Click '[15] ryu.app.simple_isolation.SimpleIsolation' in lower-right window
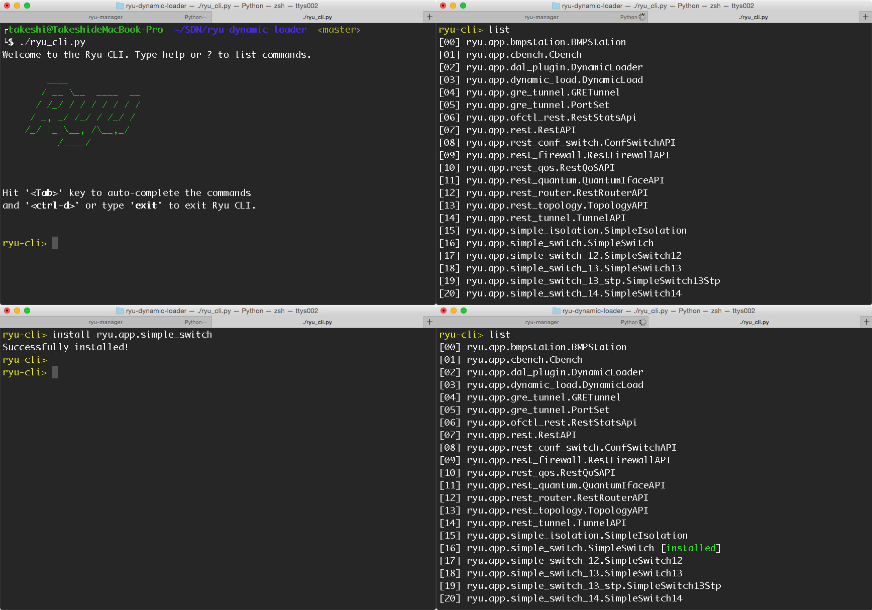Image resolution: width=872 pixels, height=610 pixels. coord(564,536)
